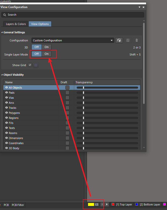Screen dimensions: 167x210
Task: Set Single Layer Mode to Off
Action: pos(36,54)
